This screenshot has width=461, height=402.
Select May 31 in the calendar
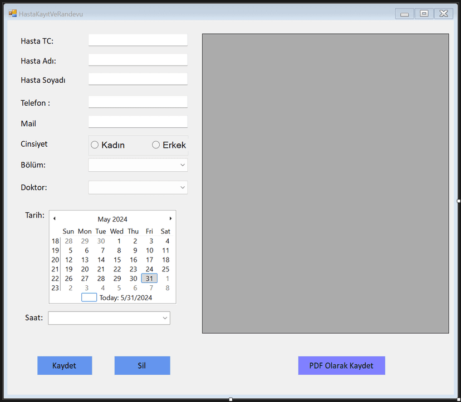[149, 279]
